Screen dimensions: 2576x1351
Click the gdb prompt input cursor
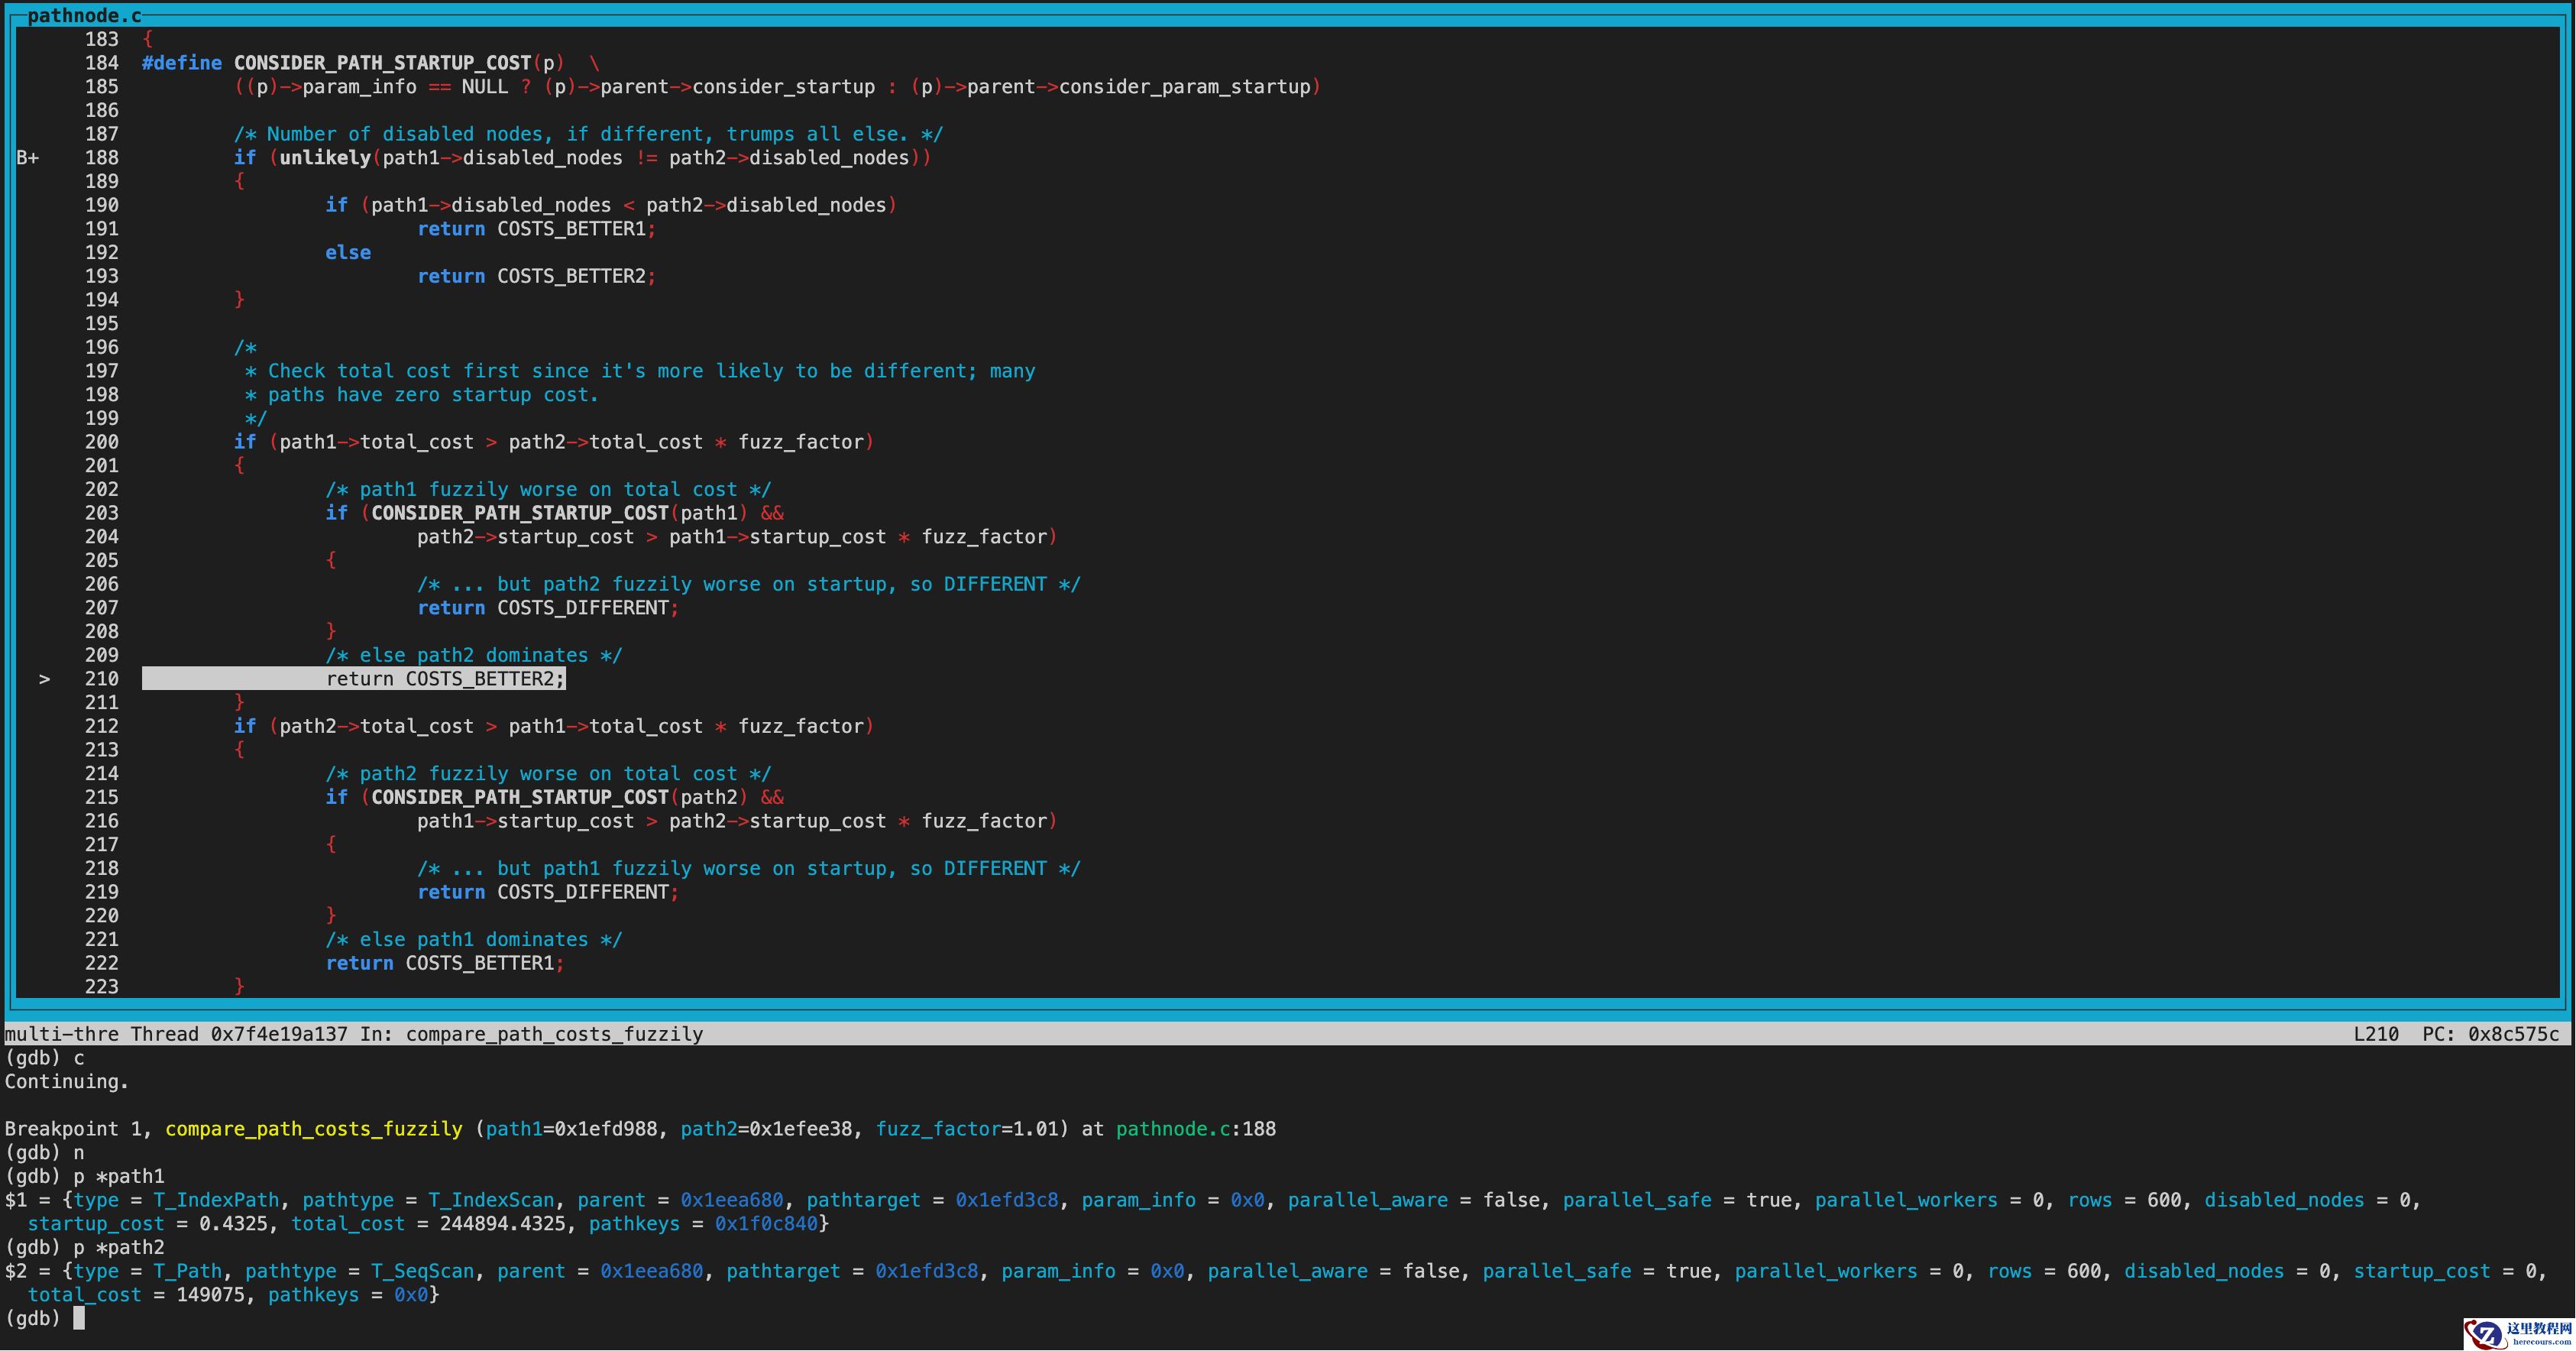(x=79, y=1318)
